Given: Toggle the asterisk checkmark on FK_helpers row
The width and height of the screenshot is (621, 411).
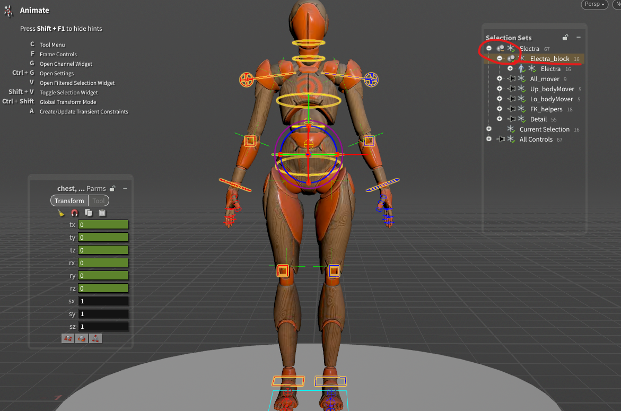Looking at the screenshot, I should (x=522, y=109).
